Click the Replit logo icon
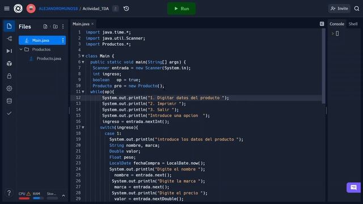363x204 pixels. pos(18,8)
